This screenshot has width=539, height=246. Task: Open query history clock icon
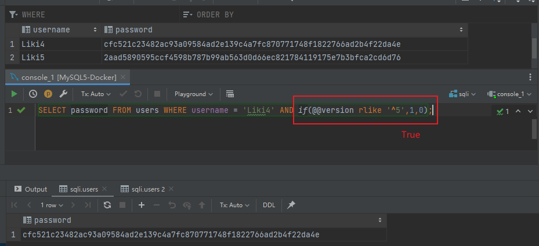coord(33,94)
